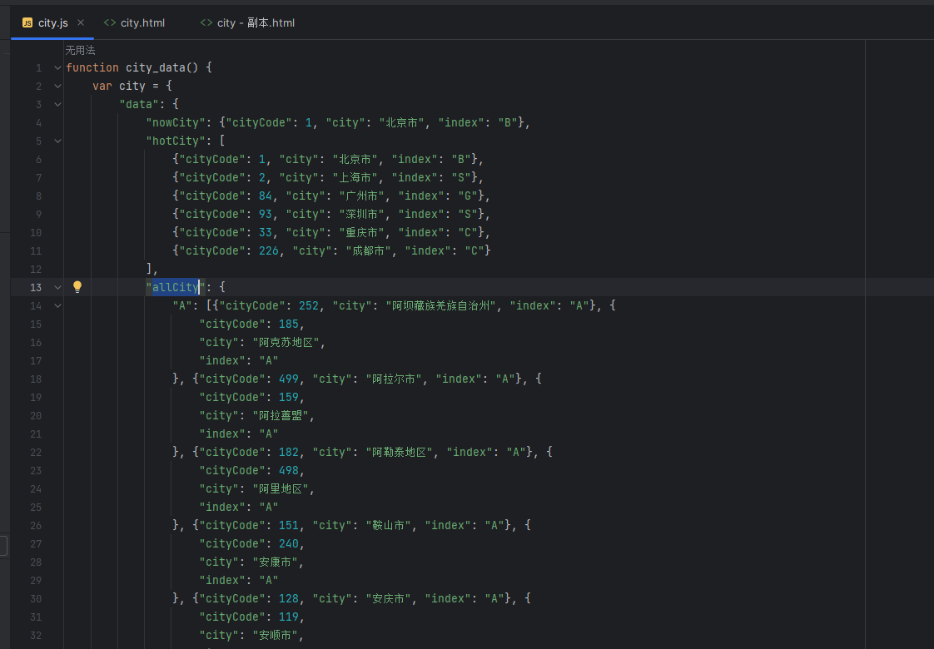
Task: Click line number 12 in the gutter
Action: (36, 269)
